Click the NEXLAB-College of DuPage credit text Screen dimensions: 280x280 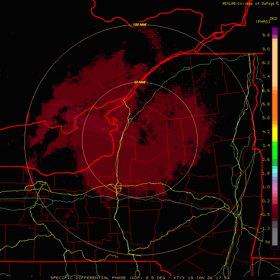pyautogui.click(x=249, y=3)
